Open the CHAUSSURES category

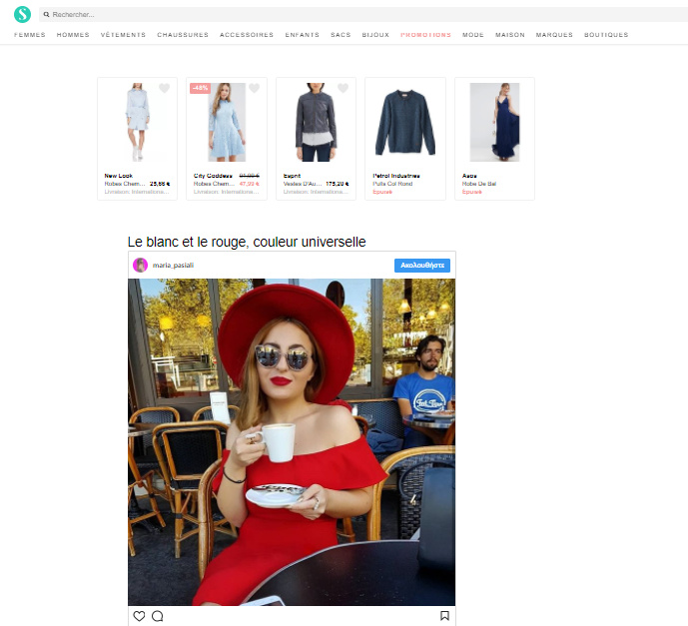[183, 35]
